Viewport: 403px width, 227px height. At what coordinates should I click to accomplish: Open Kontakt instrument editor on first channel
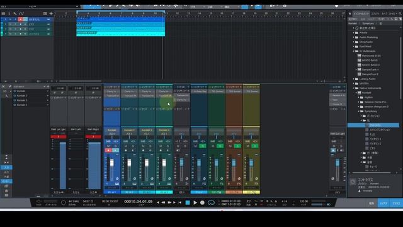point(116,183)
